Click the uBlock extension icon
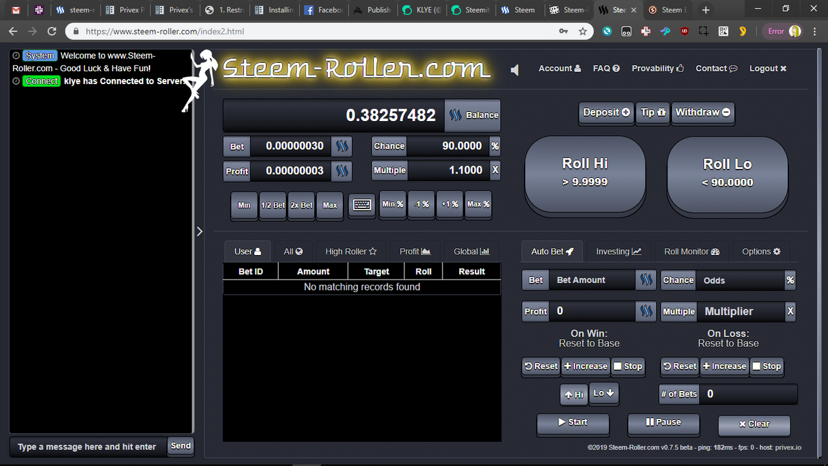The height and width of the screenshot is (466, 828). pos(684,31)
